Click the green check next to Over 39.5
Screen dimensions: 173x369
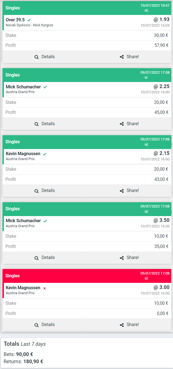point(29,20)
